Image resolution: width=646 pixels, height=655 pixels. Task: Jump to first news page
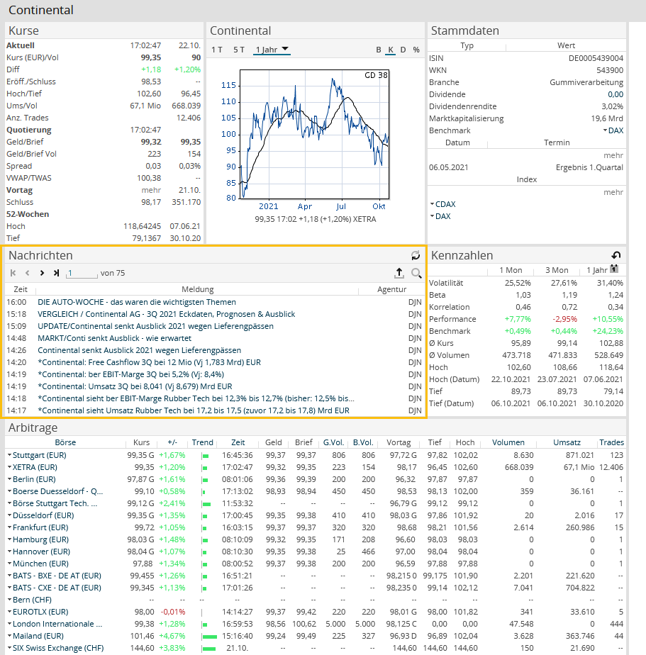[13, 273]
